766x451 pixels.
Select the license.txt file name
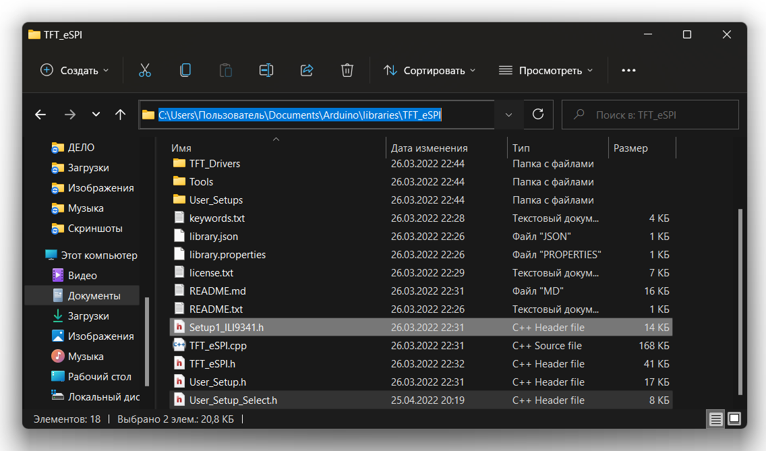(x=211, y=272)
